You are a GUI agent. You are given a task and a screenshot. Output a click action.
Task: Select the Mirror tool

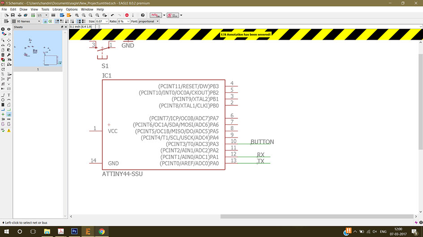pos(3,45)
